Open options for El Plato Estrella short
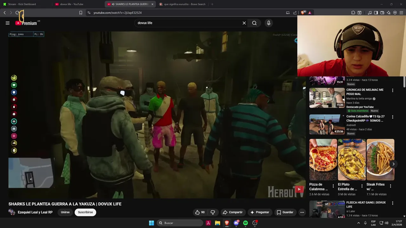This screenshot has width=406, height=228. [x=362, y=186]
